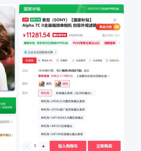The height and width of the screenshot is (151, 141).
Task: Open the 商品分析 GO badge
Action: tap(108, 27)
